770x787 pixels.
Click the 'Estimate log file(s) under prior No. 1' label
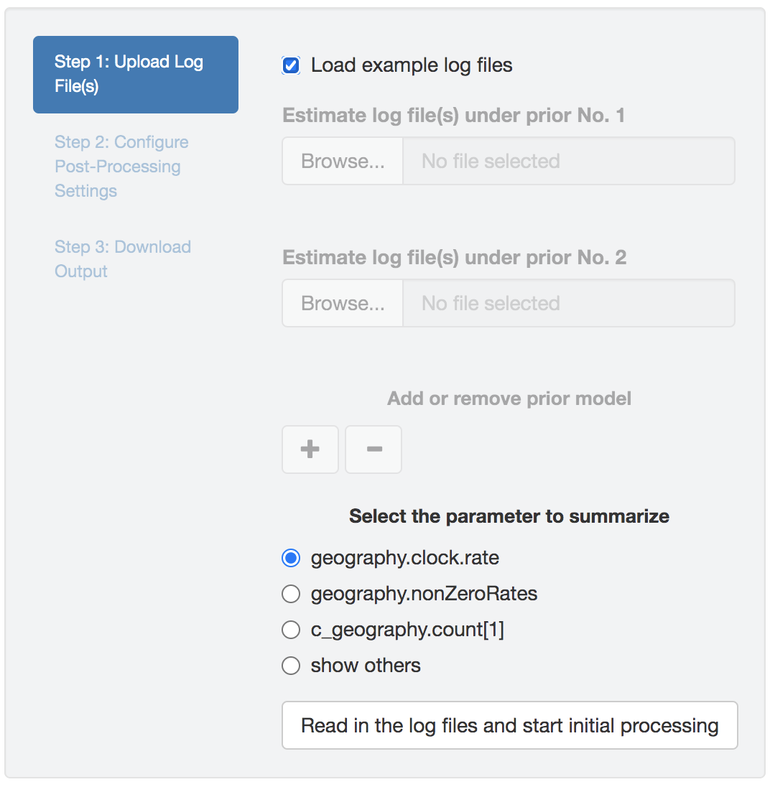point(453,116)
